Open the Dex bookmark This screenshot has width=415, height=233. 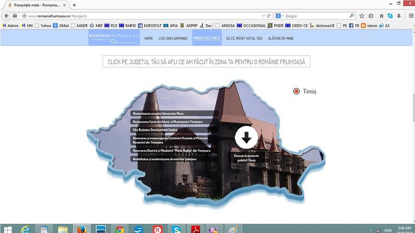click(x=206, y=25)
